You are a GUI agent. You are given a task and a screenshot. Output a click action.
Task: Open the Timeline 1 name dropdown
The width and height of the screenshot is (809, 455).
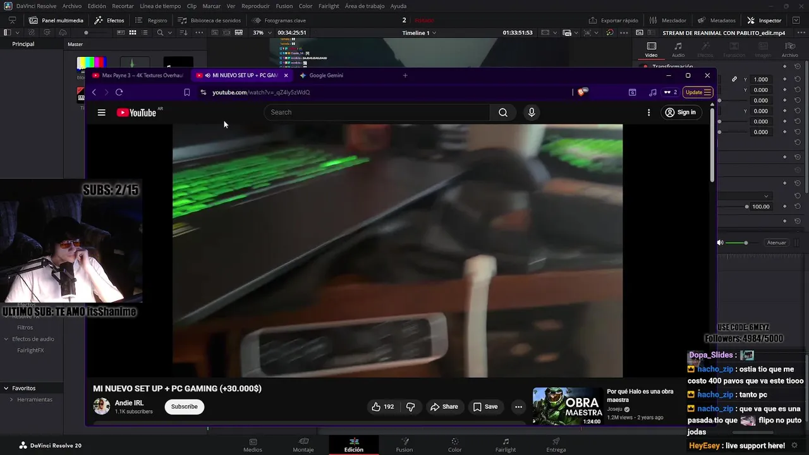(x=420, y=32)
